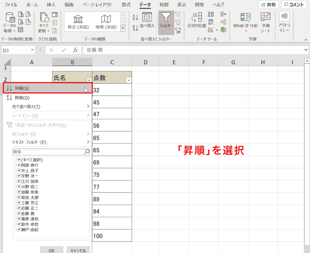Image resolution: width=310 pixels, height=253 pixels.
Task: Click the Relationships icon
Action: pos(223,22)
